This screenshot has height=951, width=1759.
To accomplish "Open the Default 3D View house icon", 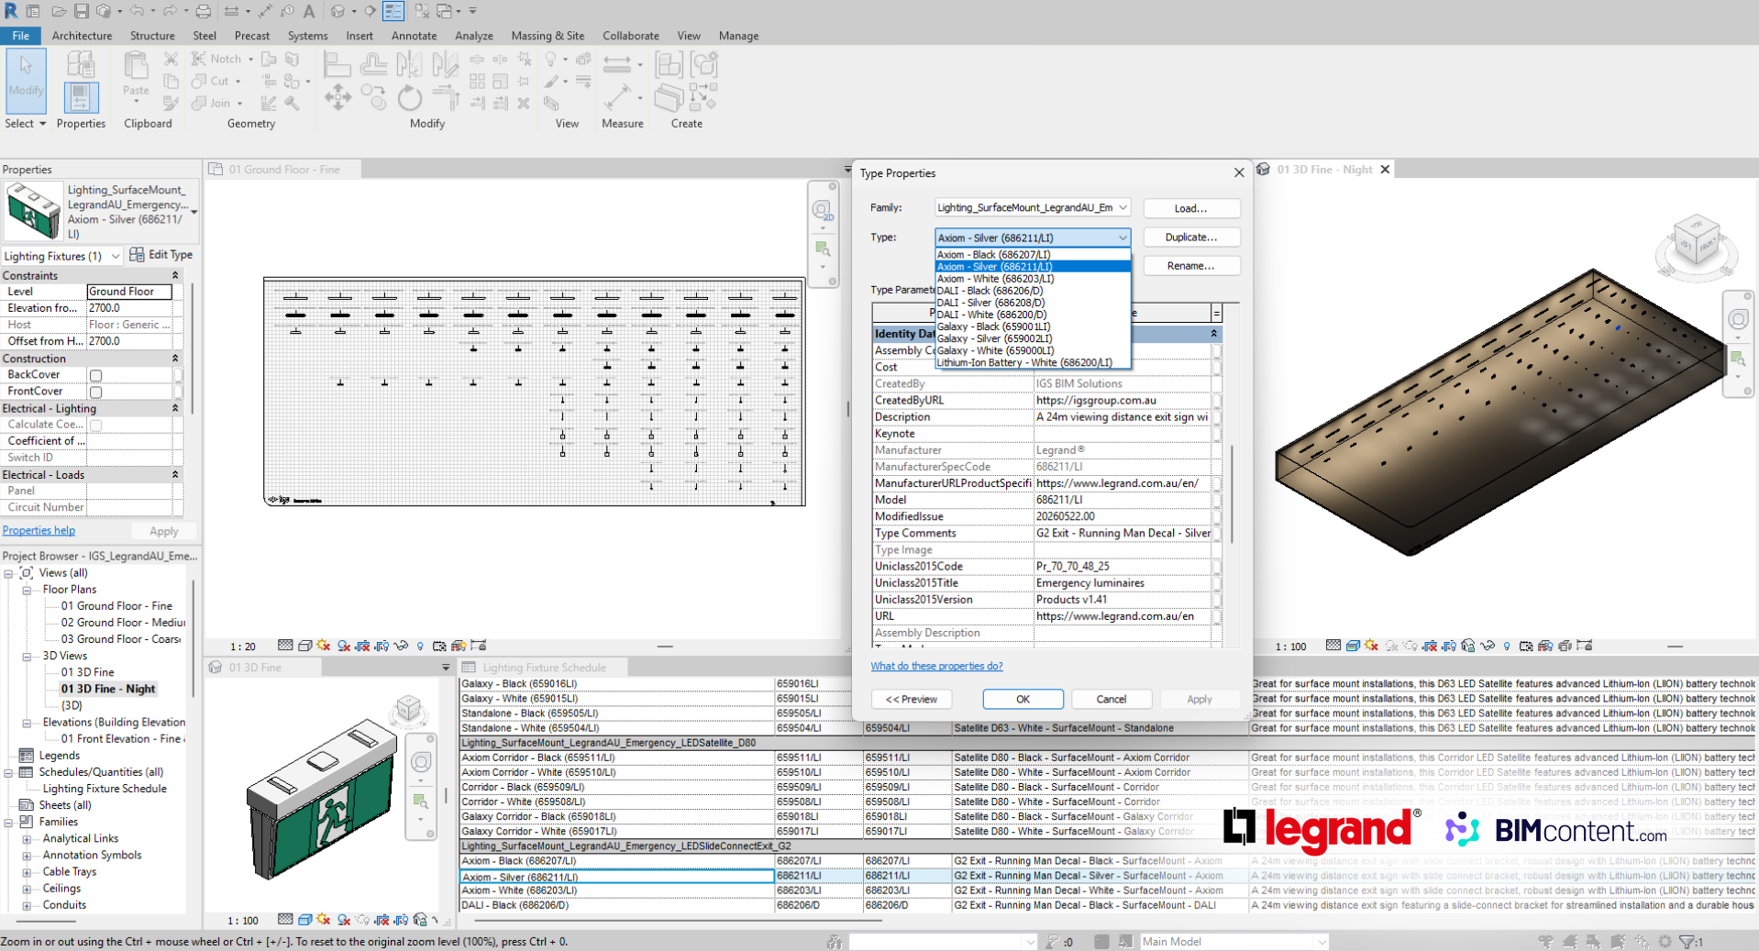I will point(338,11).
